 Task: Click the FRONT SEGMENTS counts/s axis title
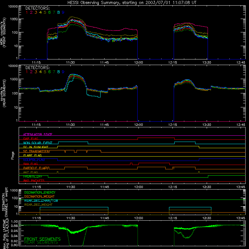[3, 33]
